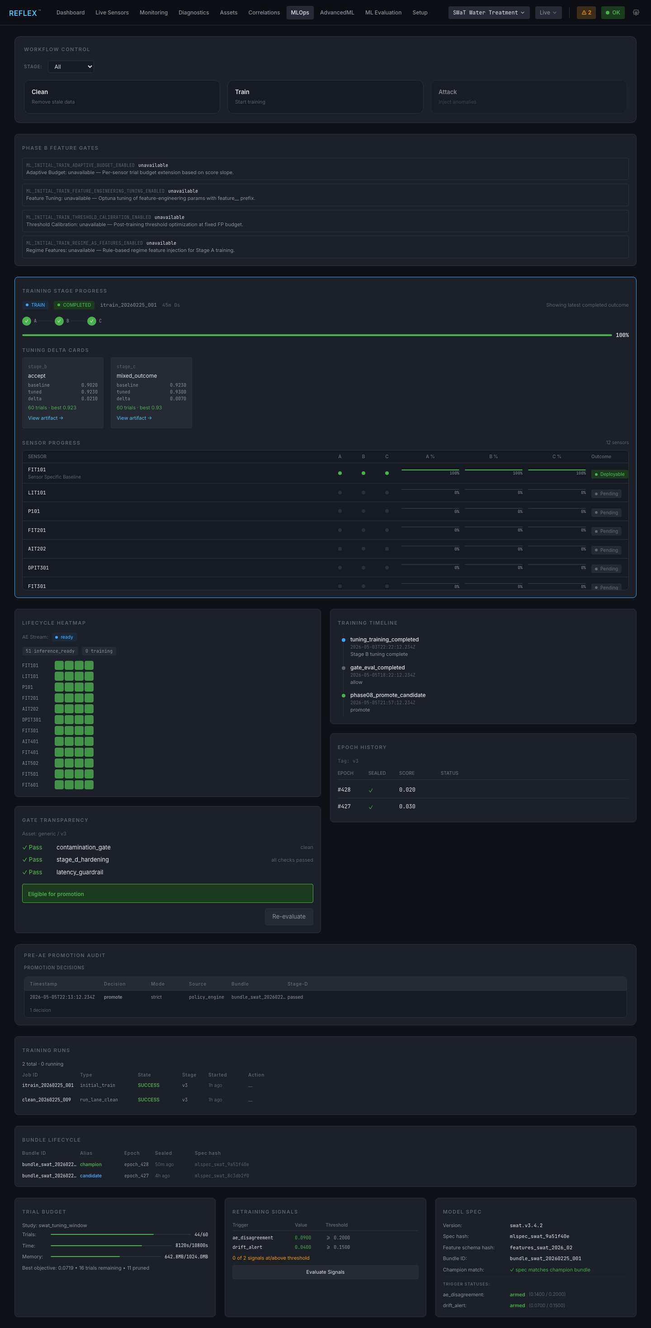Click the drift_alert trigger row
Viewport: 651px width, 1328px height.
tap(325, 1247)
